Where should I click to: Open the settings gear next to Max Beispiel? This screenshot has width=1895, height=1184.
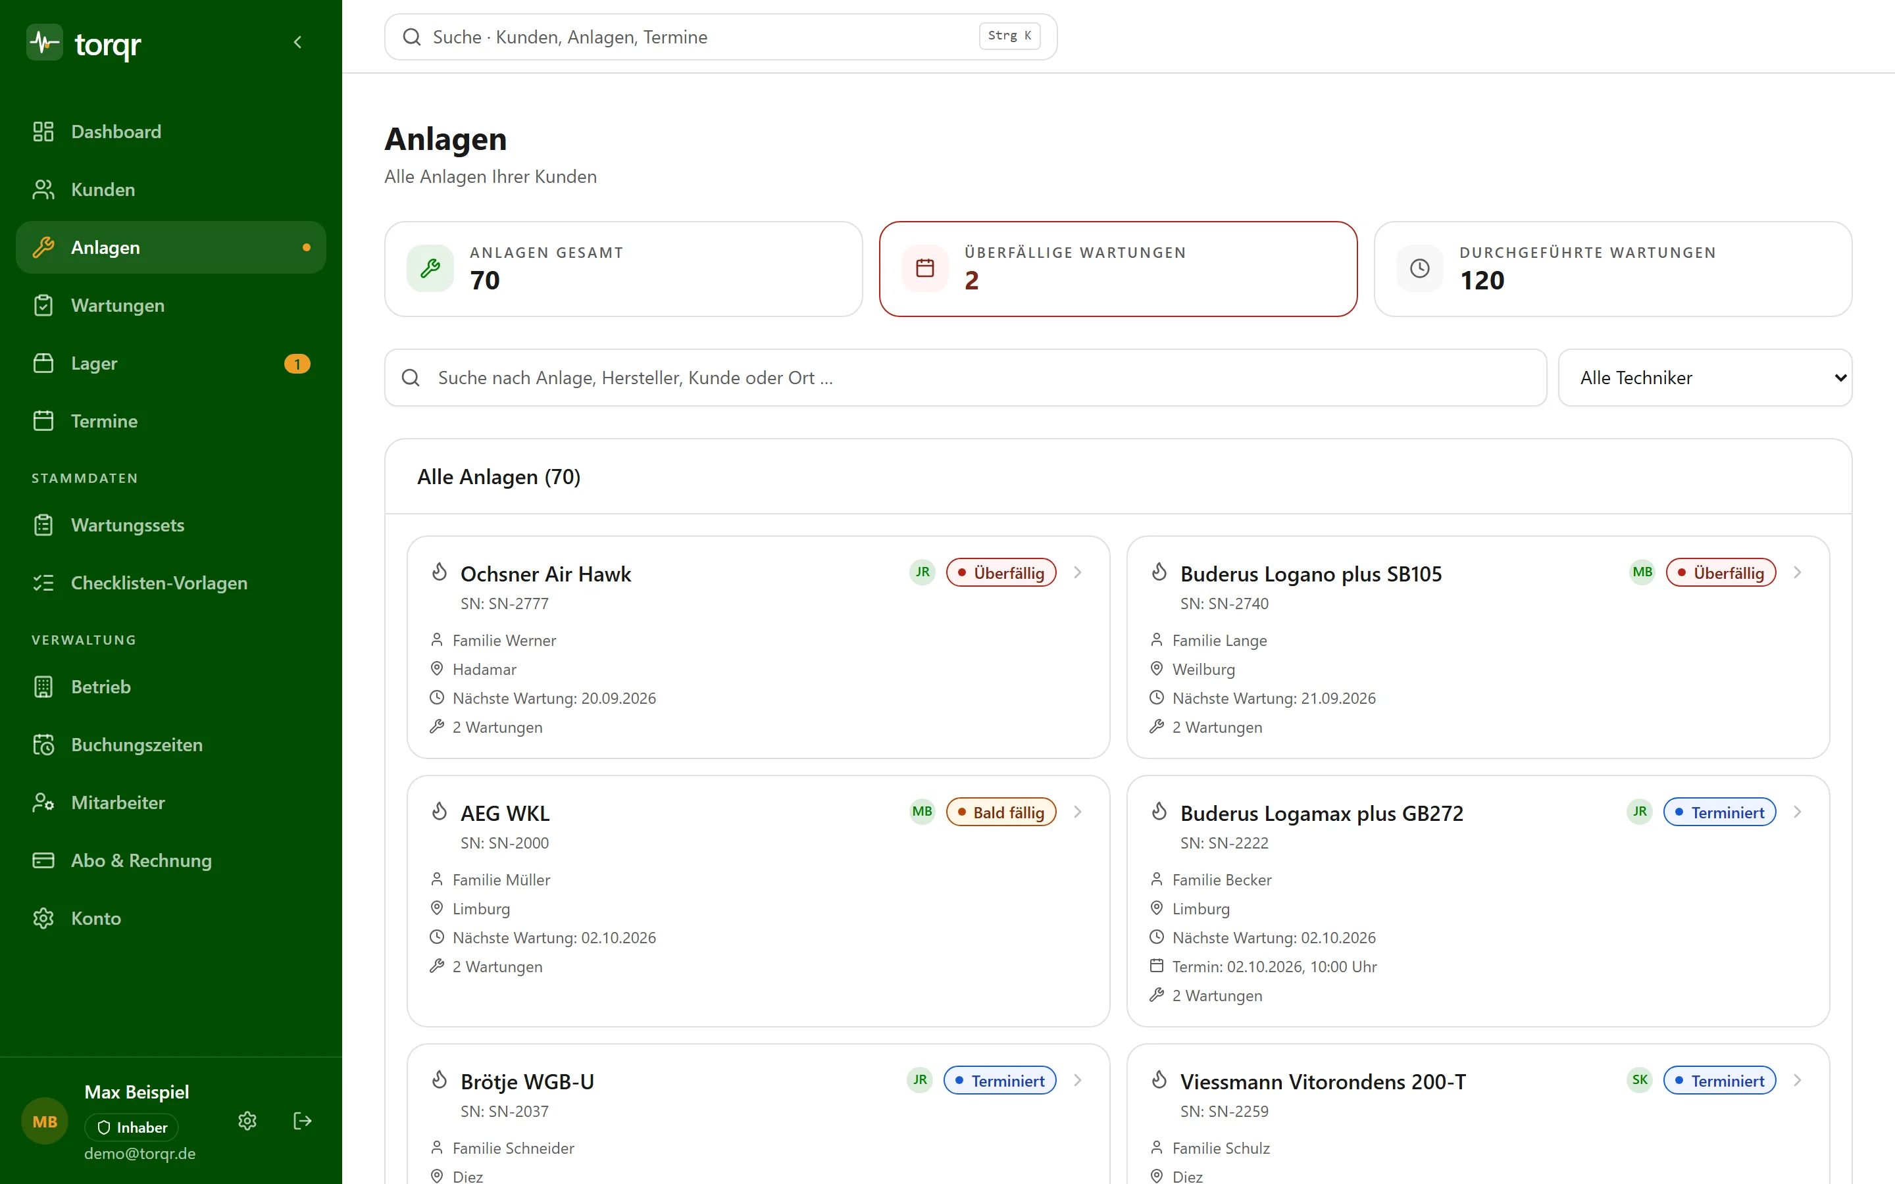[x=247, y=1121]
